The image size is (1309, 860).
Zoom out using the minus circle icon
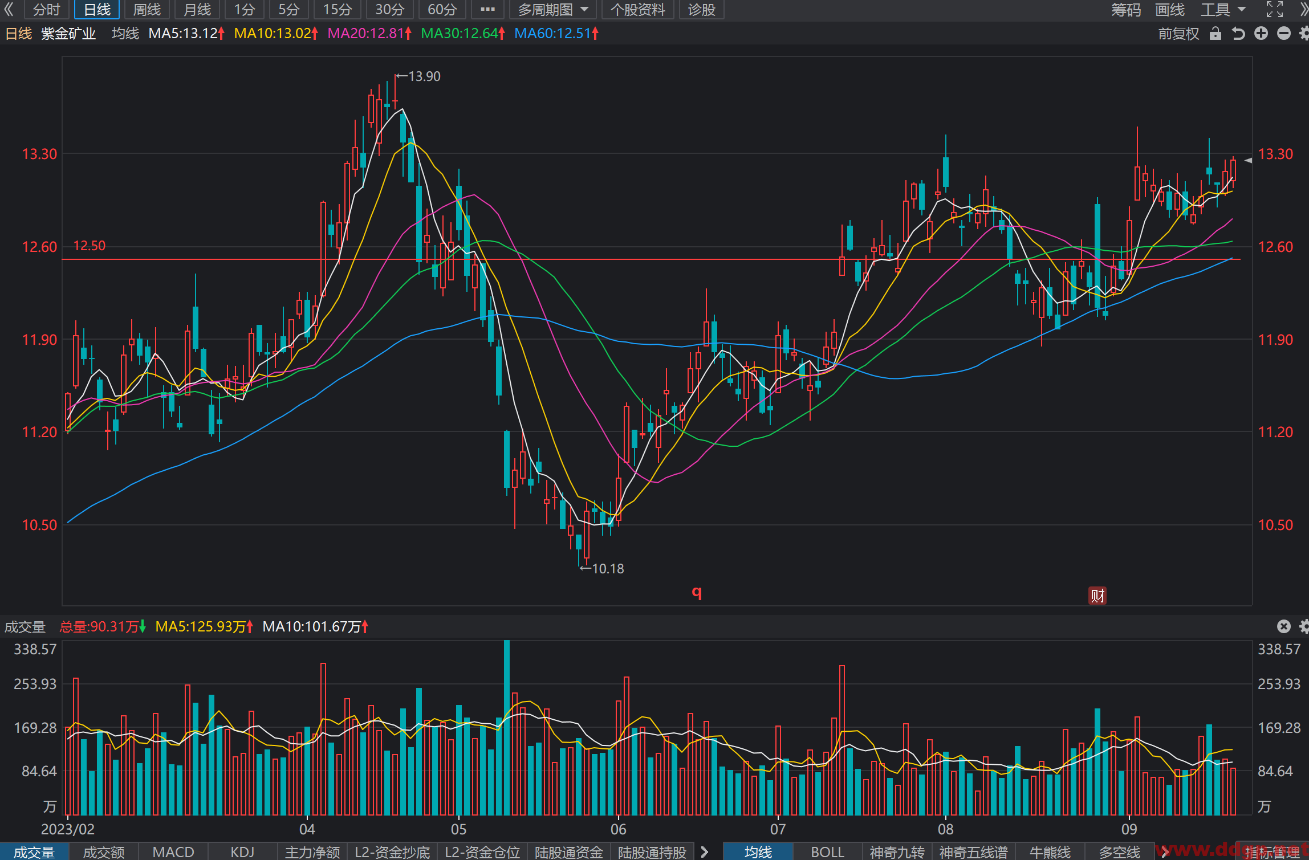[1283, 34]
